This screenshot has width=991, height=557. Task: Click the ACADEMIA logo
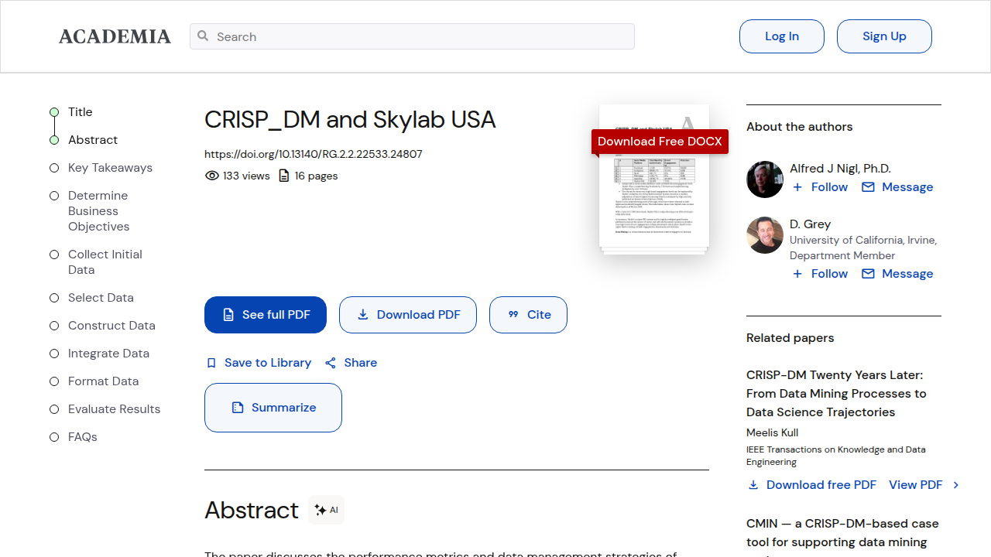115,36
